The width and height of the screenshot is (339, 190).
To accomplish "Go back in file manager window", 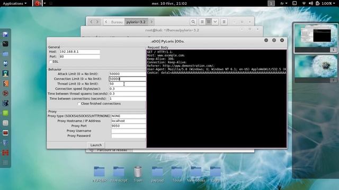I will tap(91, 22).
